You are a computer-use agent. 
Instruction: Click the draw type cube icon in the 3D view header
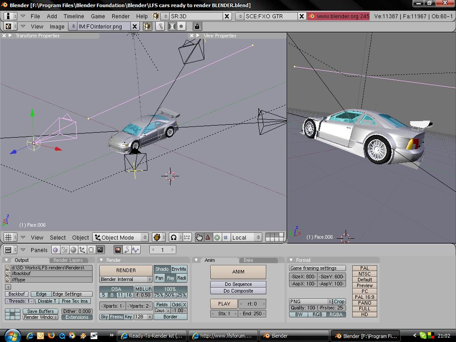(x=159, y=237)
